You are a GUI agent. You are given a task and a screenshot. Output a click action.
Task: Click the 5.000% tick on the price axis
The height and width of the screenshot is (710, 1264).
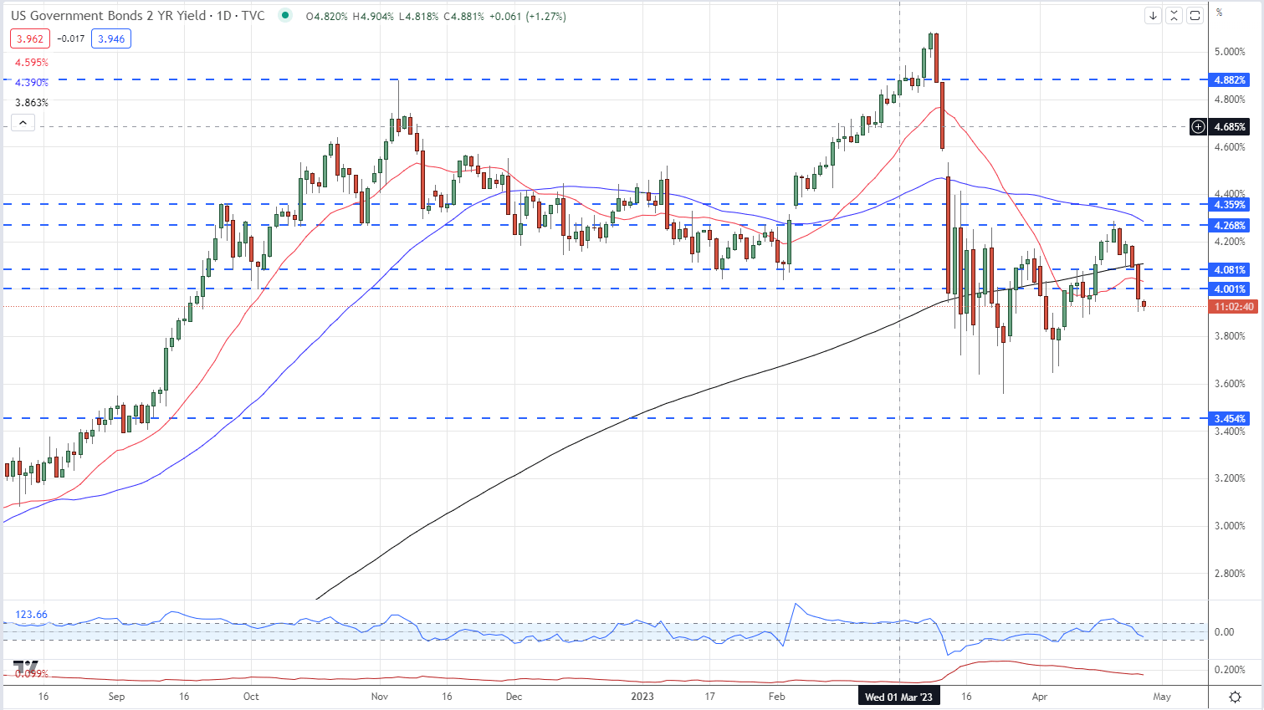click(x=1230, y=52)
